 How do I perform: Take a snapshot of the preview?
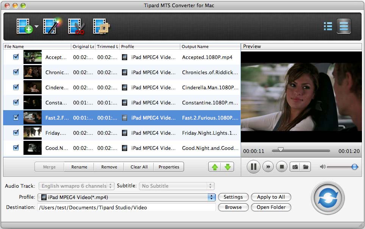pyautogui.click(x=295, y=167)
